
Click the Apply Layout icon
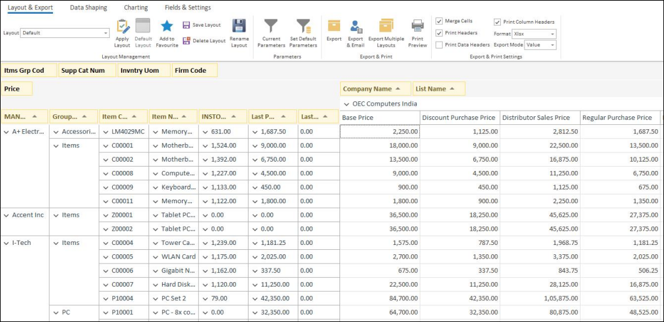click(x=122, y=26)
